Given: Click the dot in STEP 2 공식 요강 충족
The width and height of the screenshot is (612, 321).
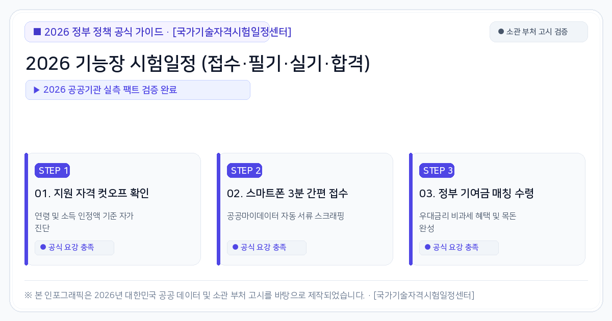Looking at the screenshot, I should (x=235, y=247).
